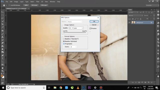This screenshot has width=160, height=90.
Task: Open the Fill value dropdown arrow
Action: pyautogui.click(x=154, y=19)
